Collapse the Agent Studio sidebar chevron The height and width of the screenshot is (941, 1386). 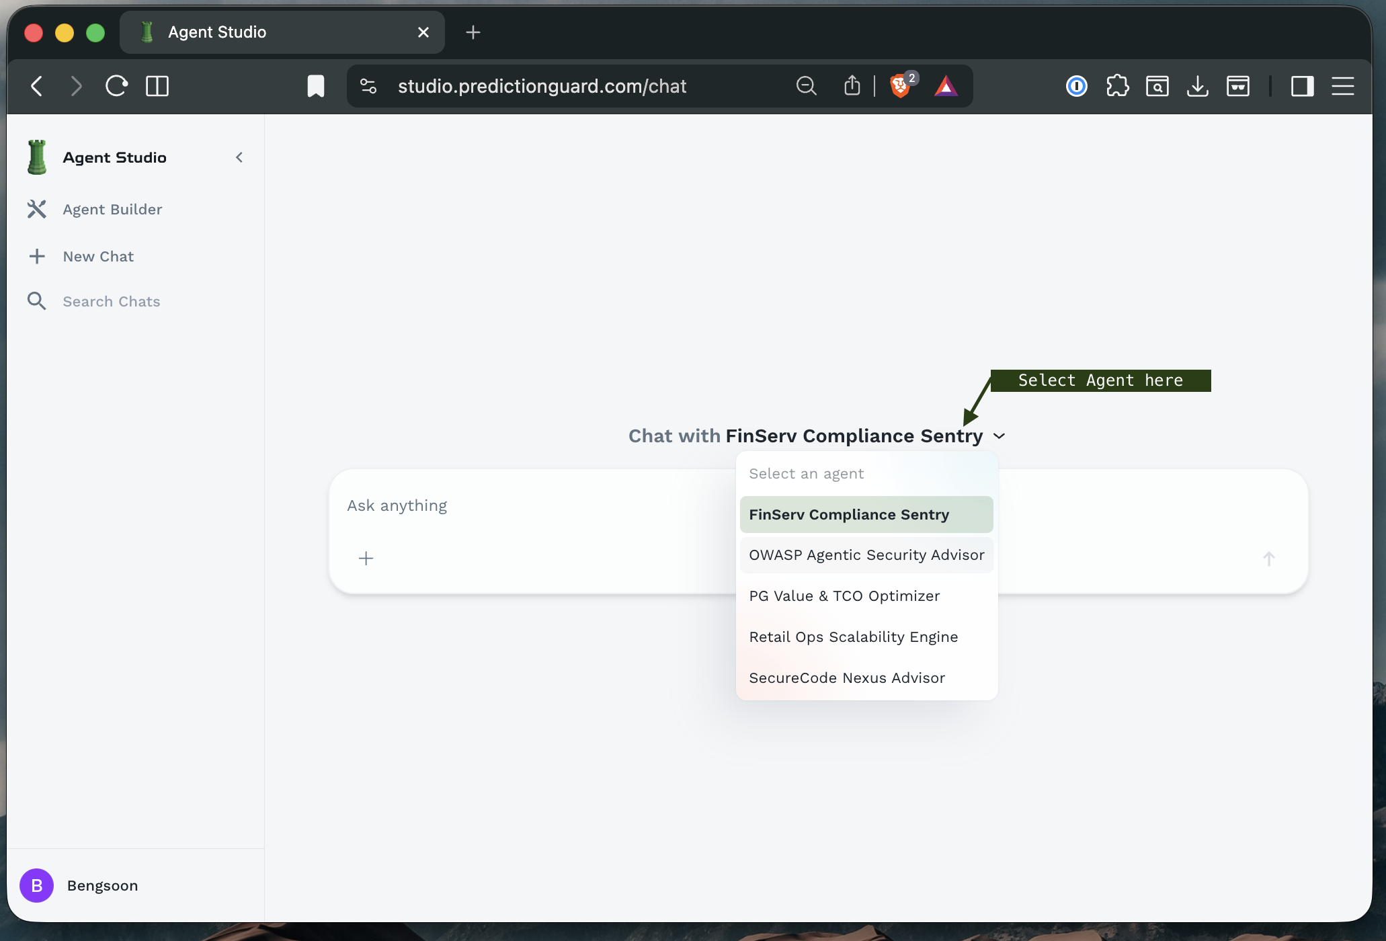pyautogui.click(x=239, y=157)
